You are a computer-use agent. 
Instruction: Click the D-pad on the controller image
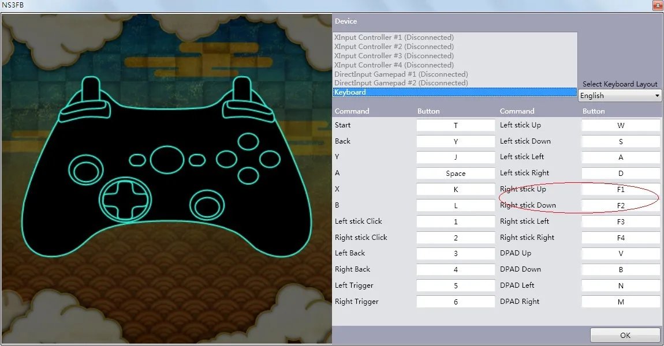(125, 200)
